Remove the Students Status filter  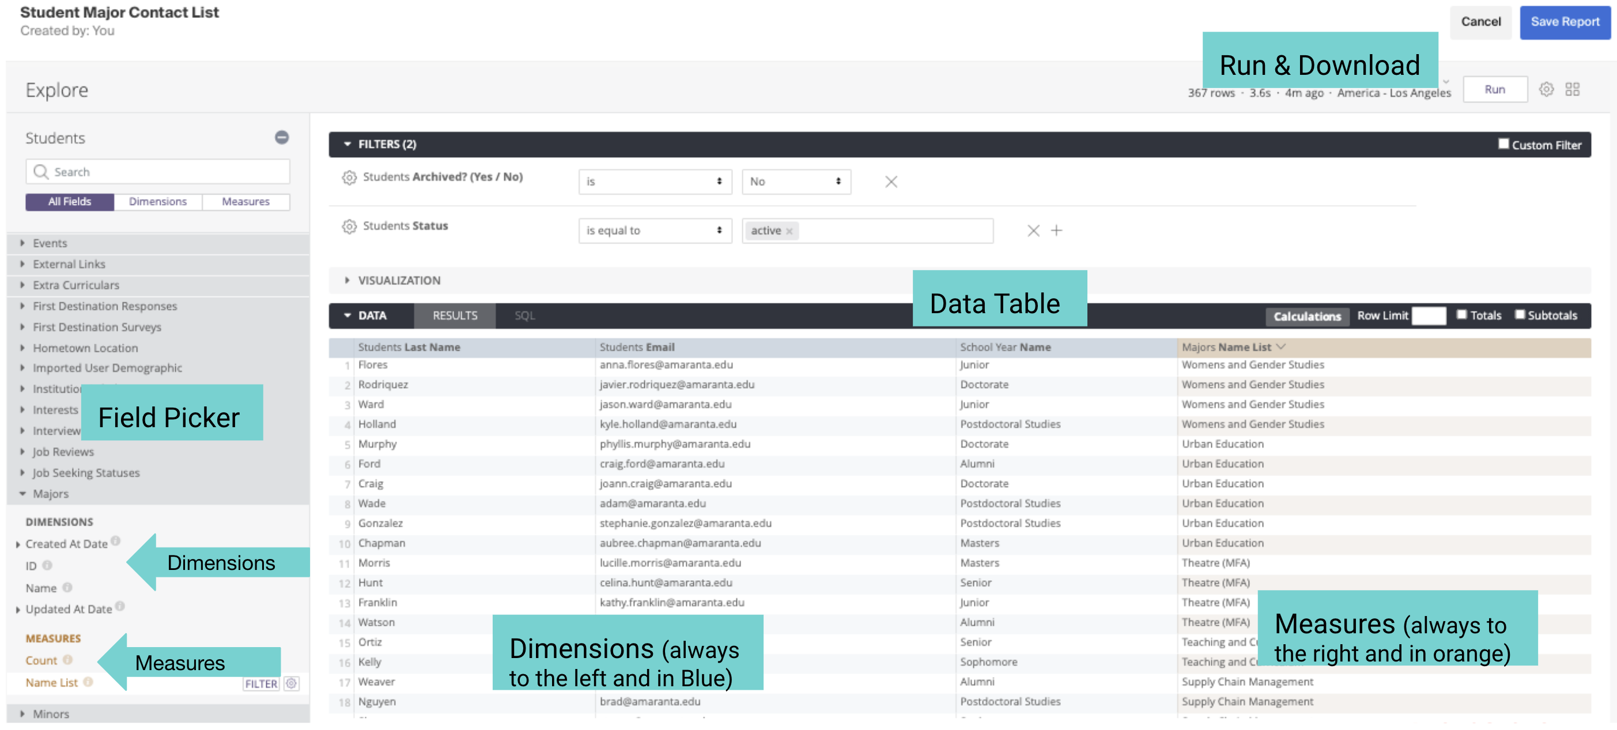1033,231
